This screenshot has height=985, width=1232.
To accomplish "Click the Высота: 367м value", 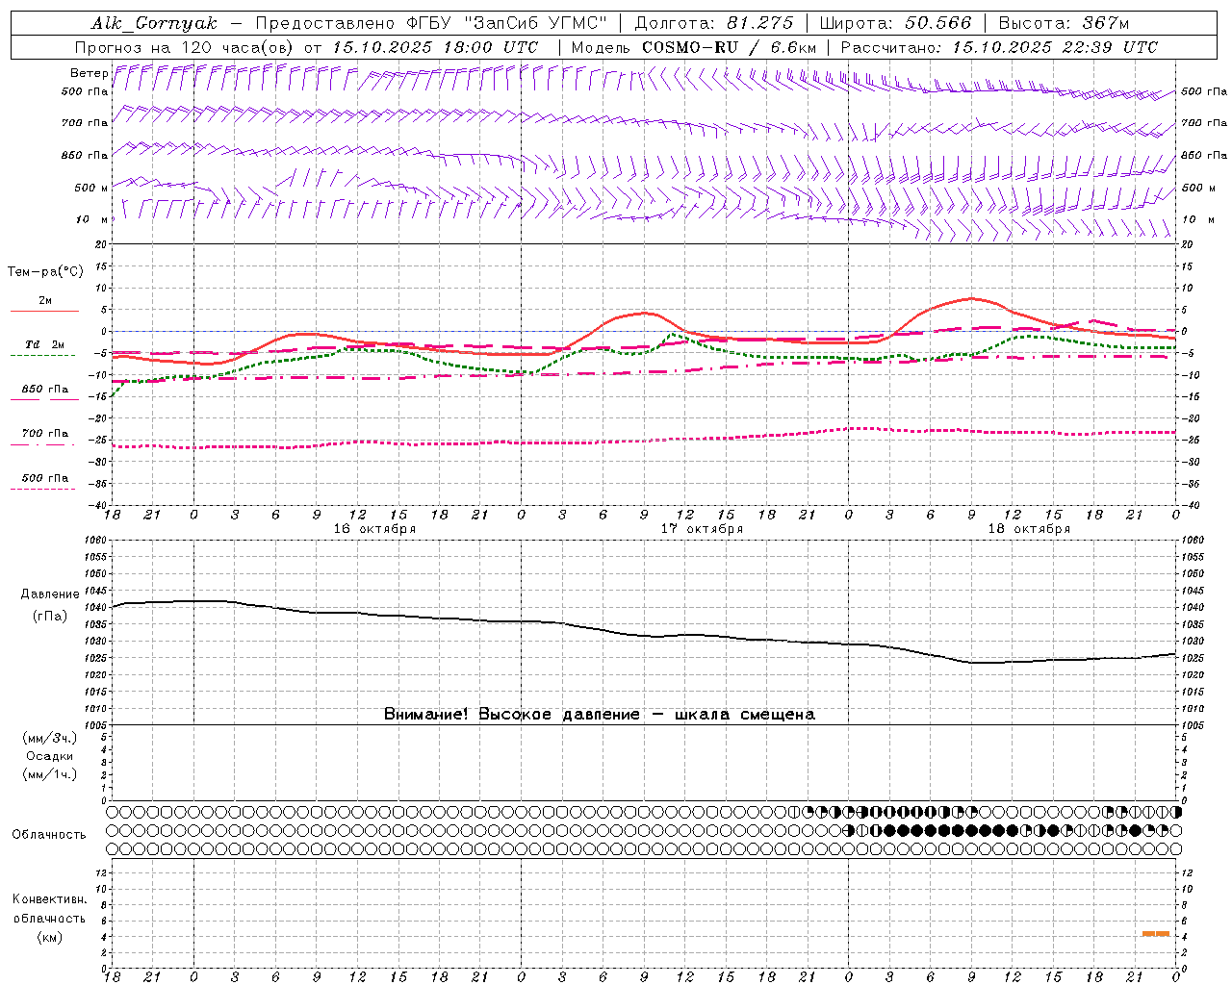I will pyautogui.click(x=1064, y=23).
